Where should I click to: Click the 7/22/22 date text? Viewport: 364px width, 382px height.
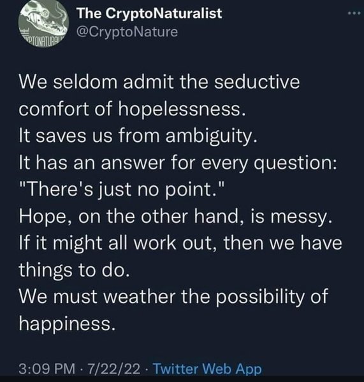tap(114, 369)
